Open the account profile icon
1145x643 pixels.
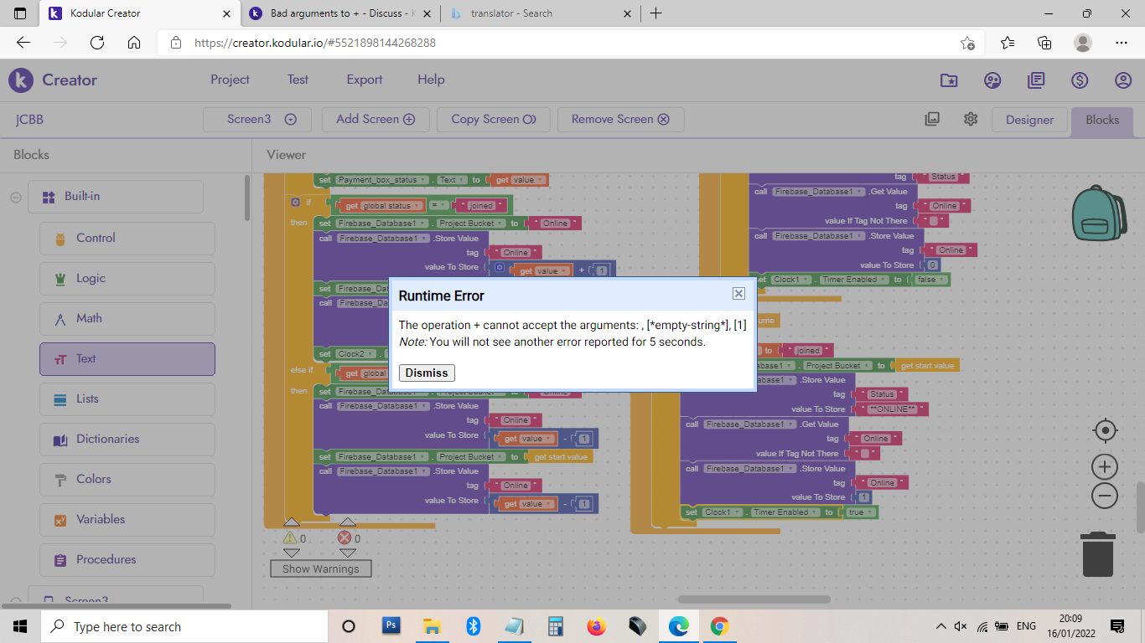point(1123,80)
